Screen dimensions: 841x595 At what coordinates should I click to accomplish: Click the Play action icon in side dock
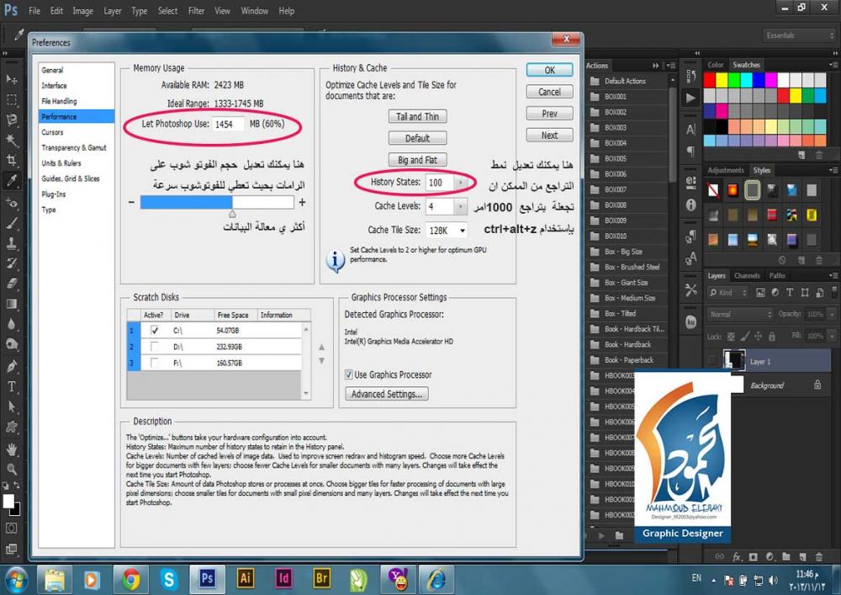pyautogui.click(x=690, y=98)
